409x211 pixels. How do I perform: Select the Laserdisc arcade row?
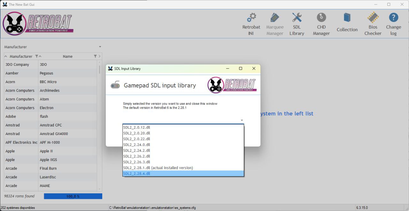click(x=50, y=177)
